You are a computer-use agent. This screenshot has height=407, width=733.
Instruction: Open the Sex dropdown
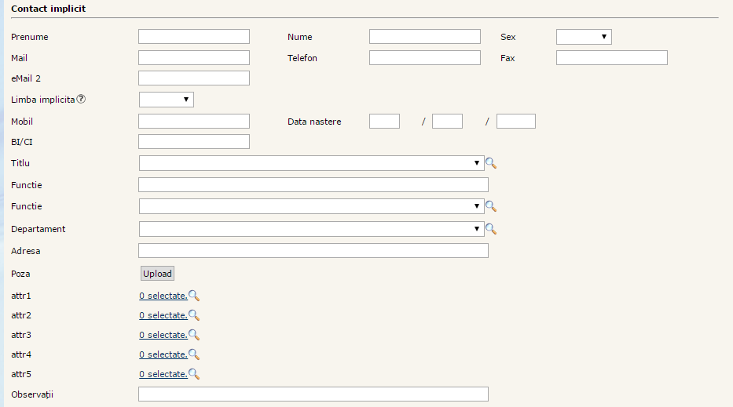click(583, 37)
